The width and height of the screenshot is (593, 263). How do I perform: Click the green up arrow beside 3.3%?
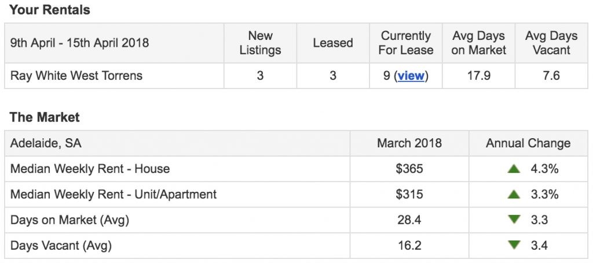[x=514, y=194]
